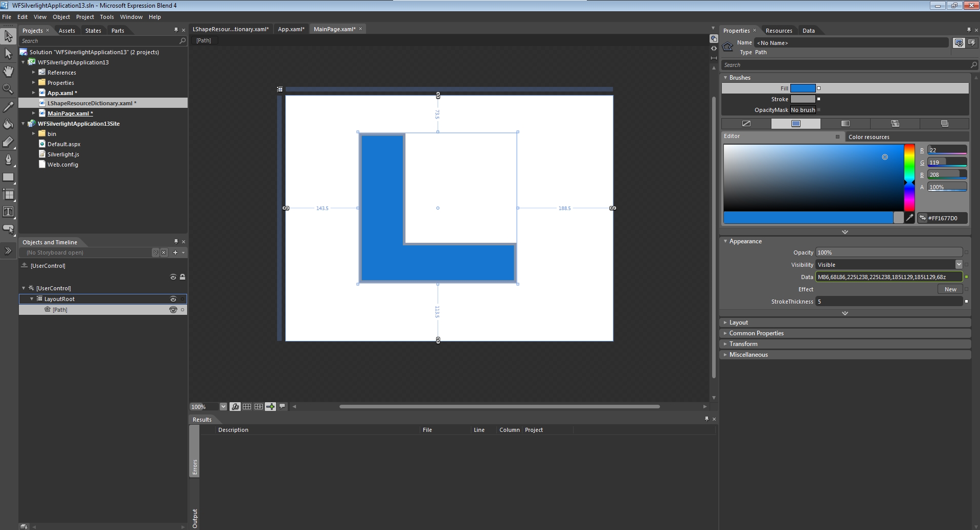
Task: Pick the Eyedropper tool in the toolbar
Action: [8, 106]
